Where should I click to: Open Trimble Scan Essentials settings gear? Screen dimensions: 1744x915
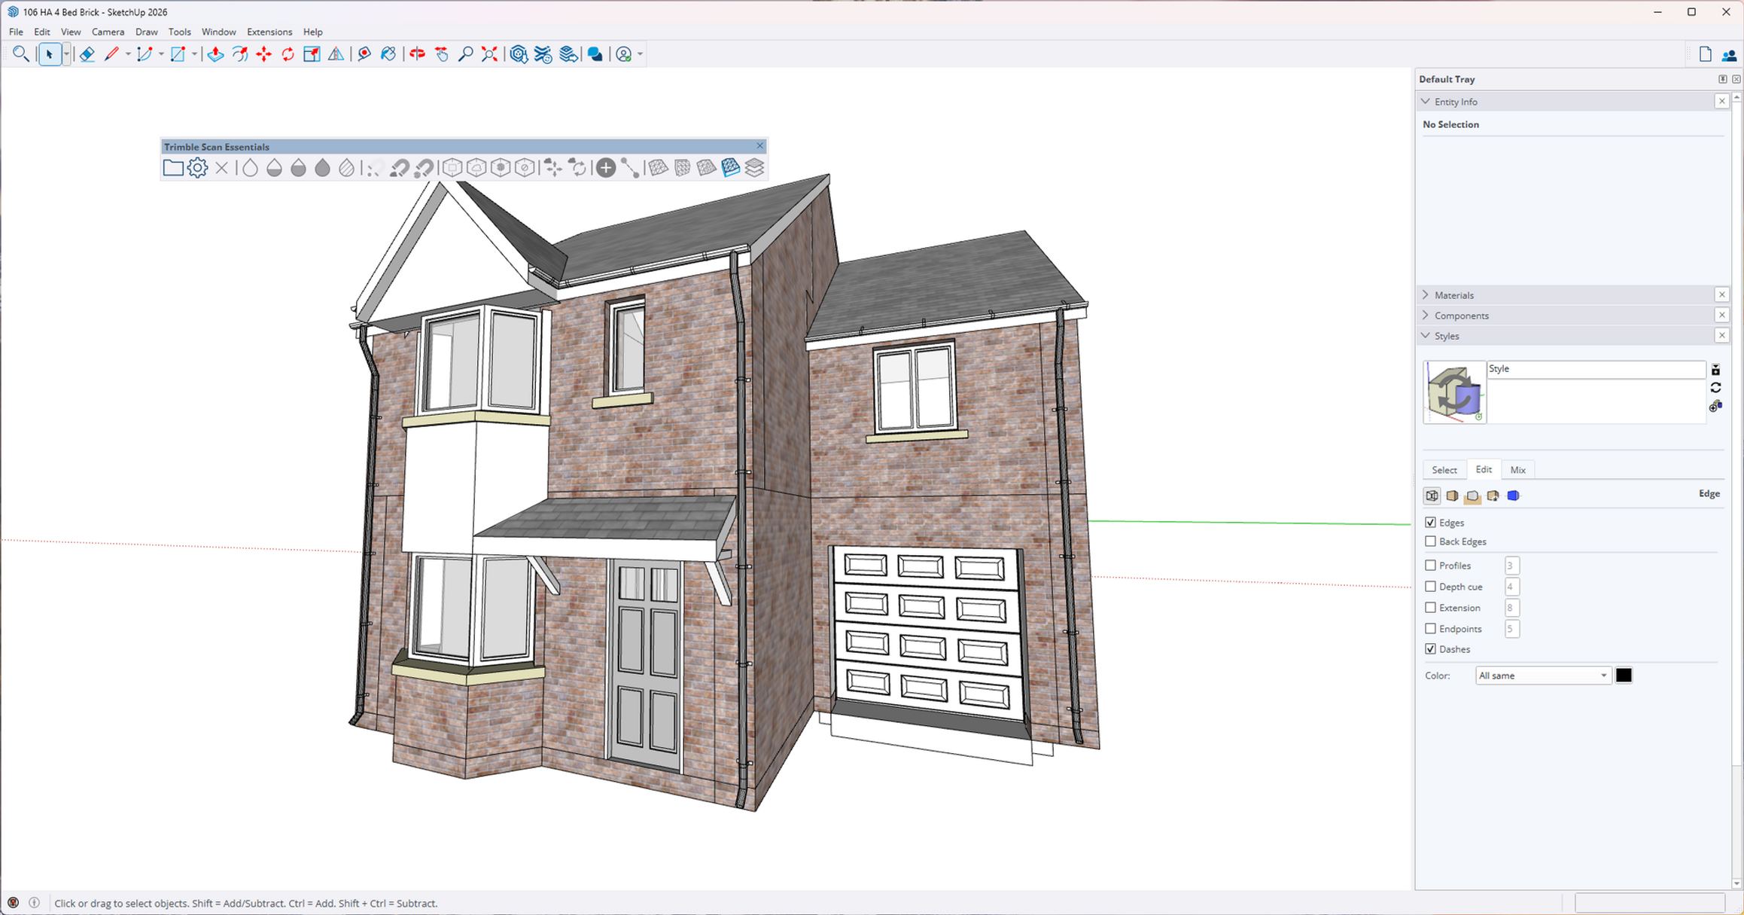(197, 168)
